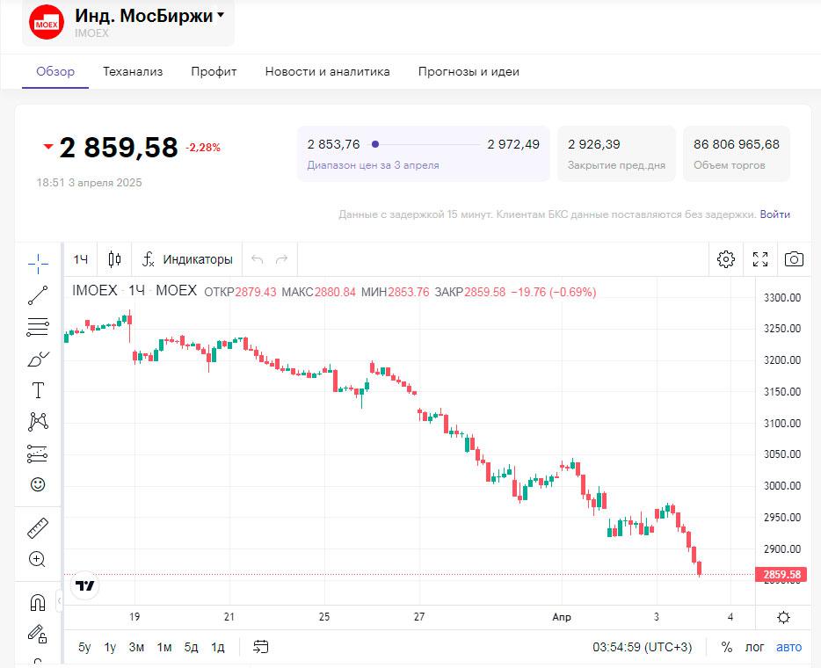Open the candlestick chart type selector
Screen dimensions: 821x668
[114, 259]
